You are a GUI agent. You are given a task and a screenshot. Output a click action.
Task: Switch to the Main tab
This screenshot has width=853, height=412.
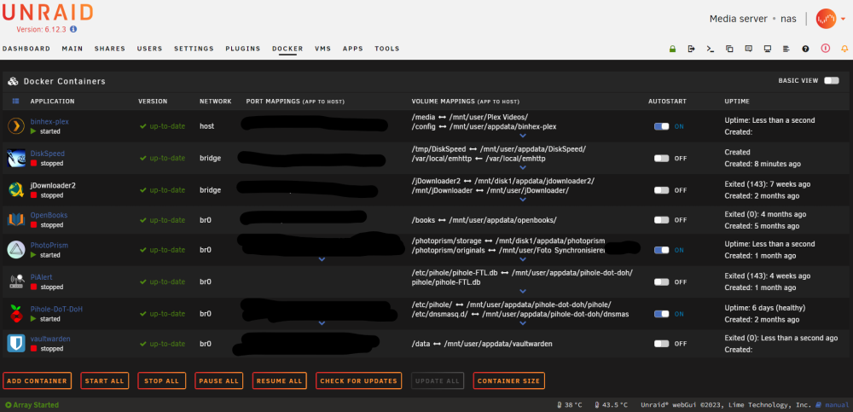[73, 49]
